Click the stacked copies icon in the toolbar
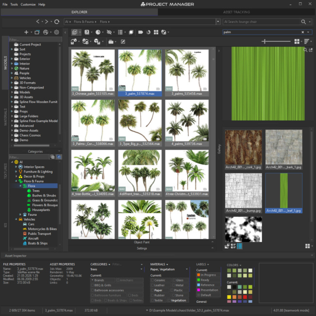Image resolution: width=316 pixels, height=316 pixels. click(131, 32)
